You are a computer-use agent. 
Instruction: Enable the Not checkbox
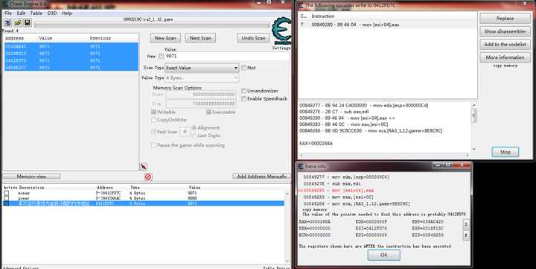coord(243,68)
